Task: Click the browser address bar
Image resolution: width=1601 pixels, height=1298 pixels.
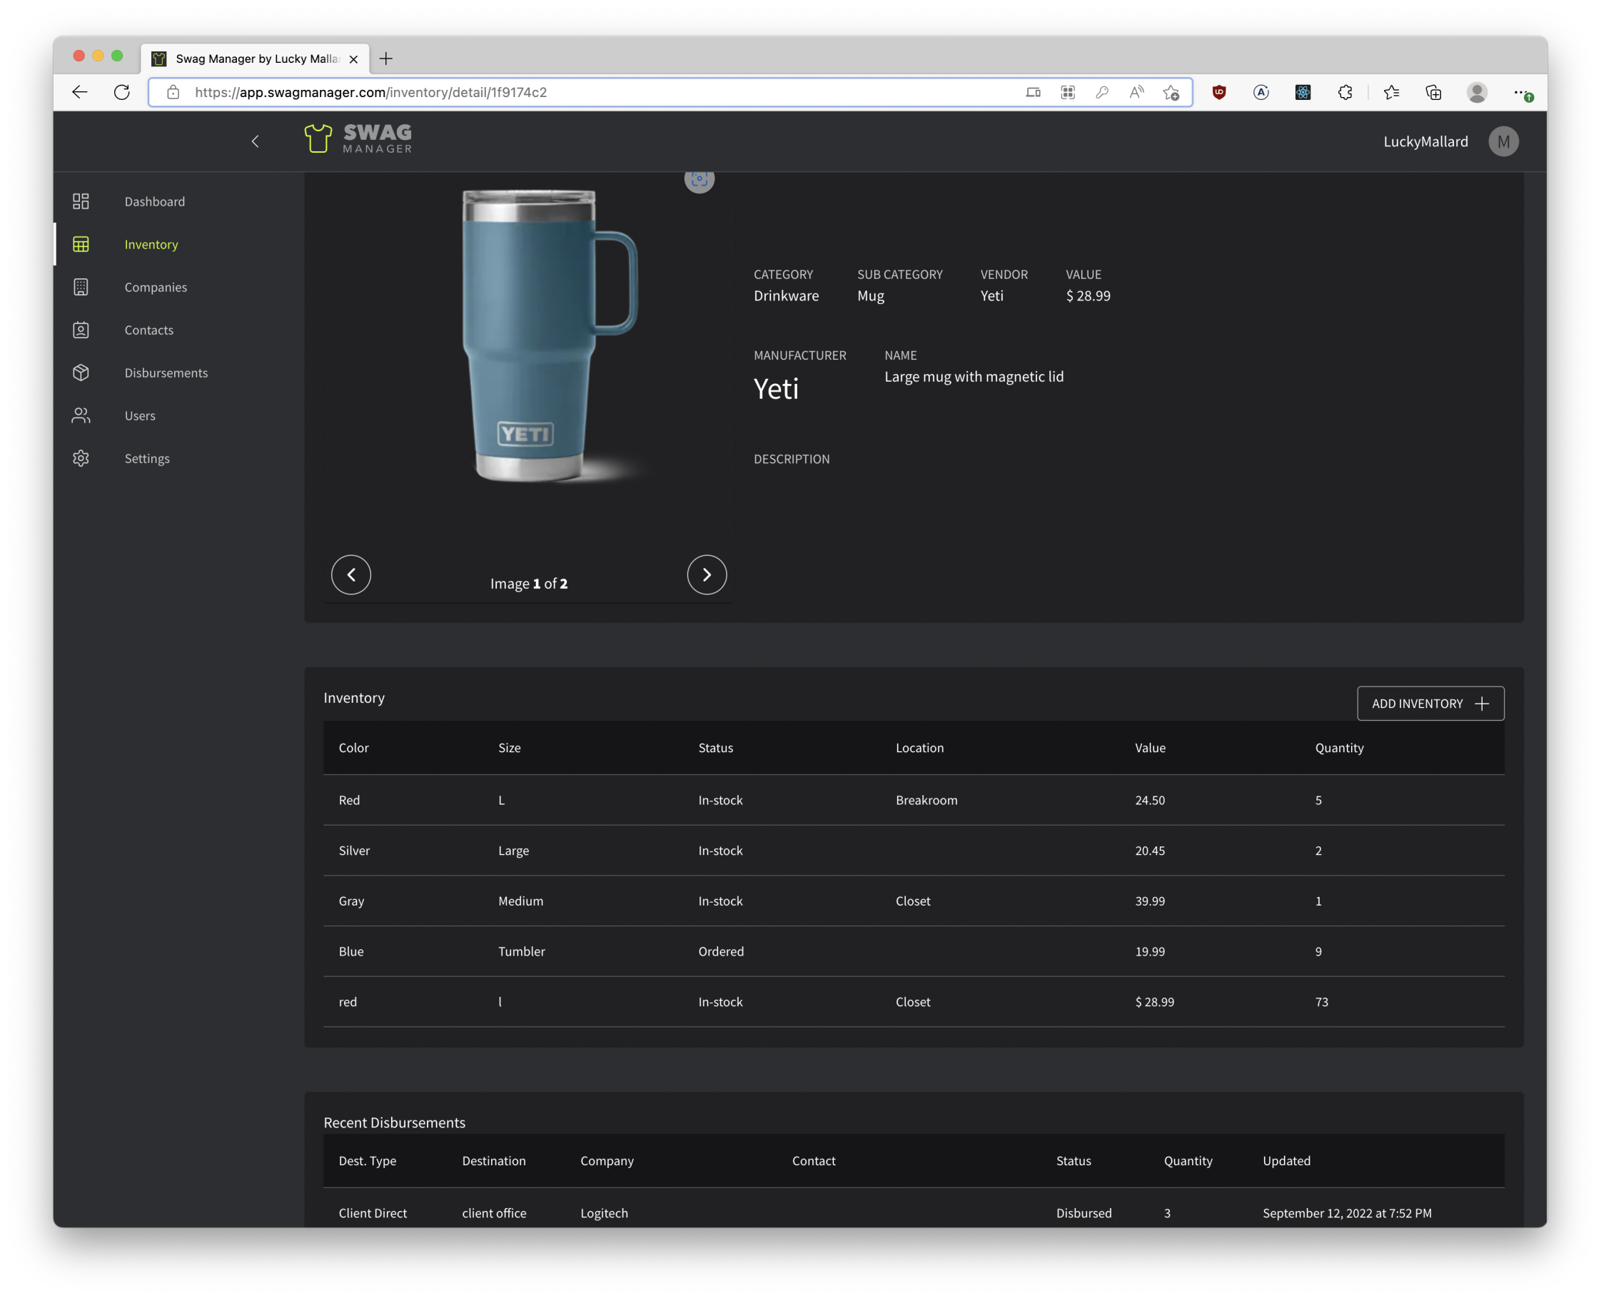Action: point(598,92)
